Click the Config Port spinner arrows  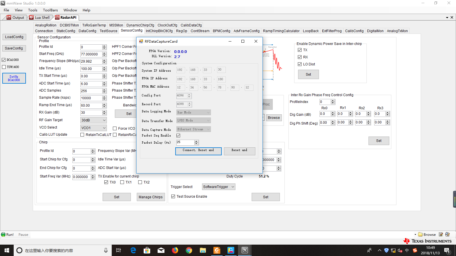[x=189, y=96]
